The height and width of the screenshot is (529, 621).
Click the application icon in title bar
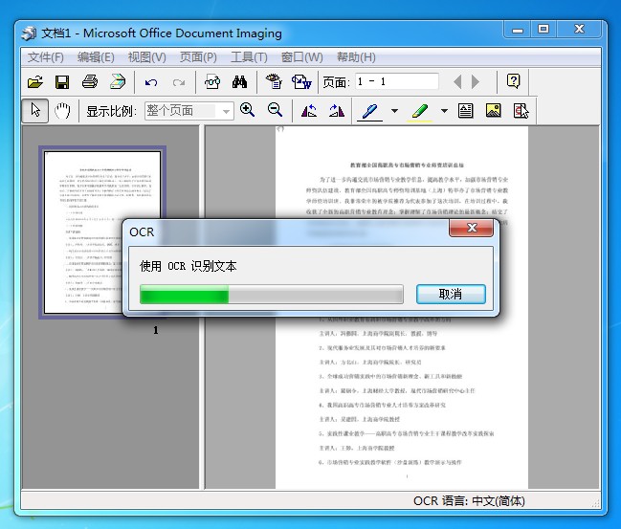click(29, 33)
